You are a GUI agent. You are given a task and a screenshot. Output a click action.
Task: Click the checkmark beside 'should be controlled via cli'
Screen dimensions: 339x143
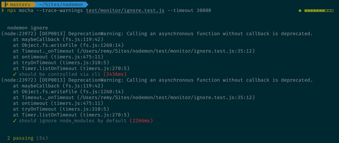click(x=15, y=74)
